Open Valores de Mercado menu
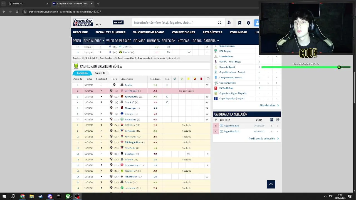This screenshot has height=200, width=356. (x=149, y=32)
